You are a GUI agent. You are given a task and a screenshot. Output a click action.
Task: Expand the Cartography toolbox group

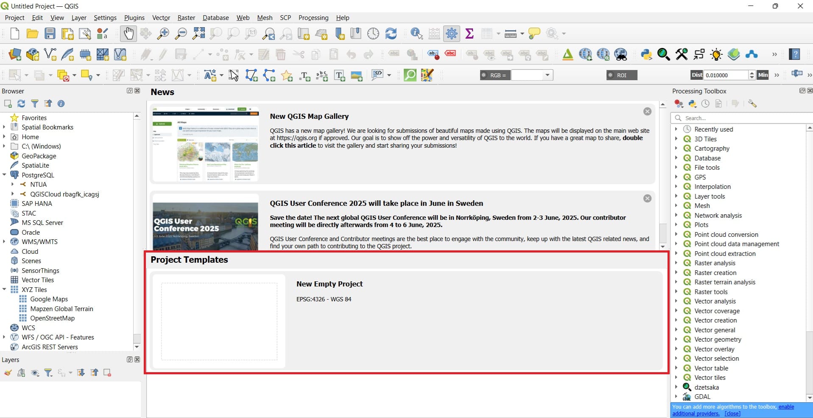pos(676,149)
